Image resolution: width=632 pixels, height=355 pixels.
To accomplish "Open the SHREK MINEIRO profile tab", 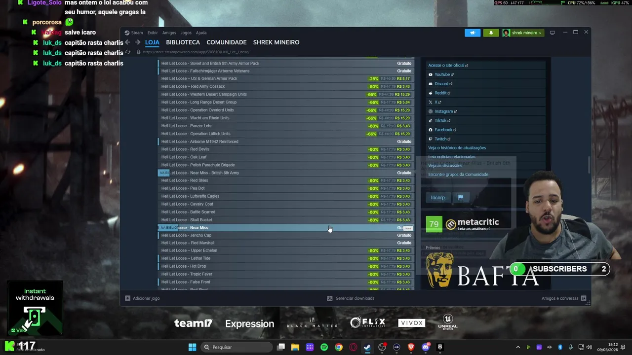I will [x=276, y=42].
